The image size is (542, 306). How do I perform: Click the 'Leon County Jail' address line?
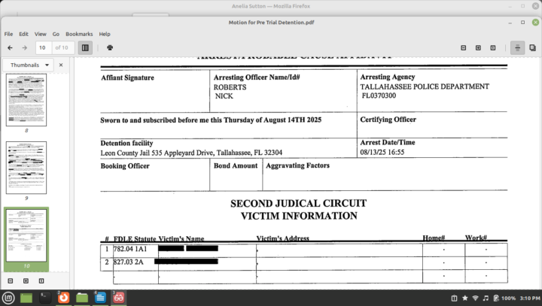tap(191, 153)
